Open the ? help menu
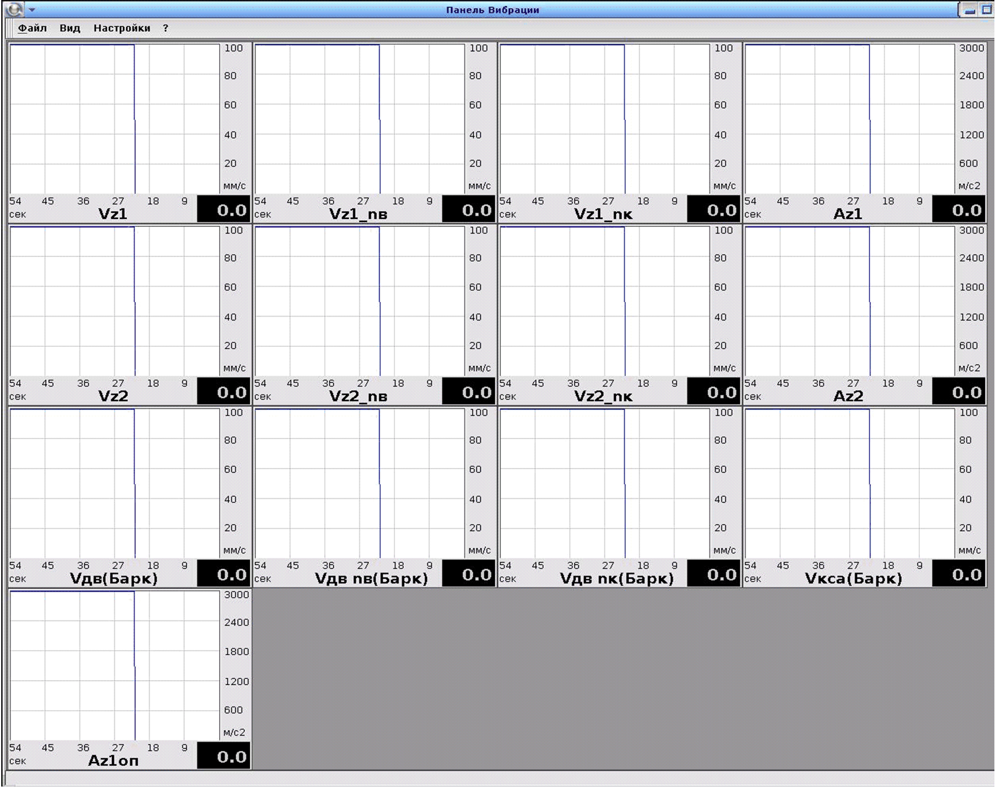 [166, 28]
